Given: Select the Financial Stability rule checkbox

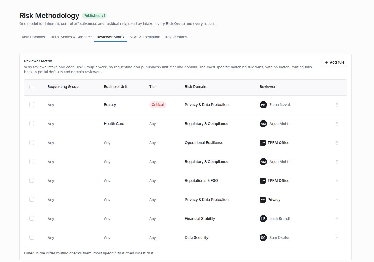Looking at the screenshot, I should coord(32,218).
